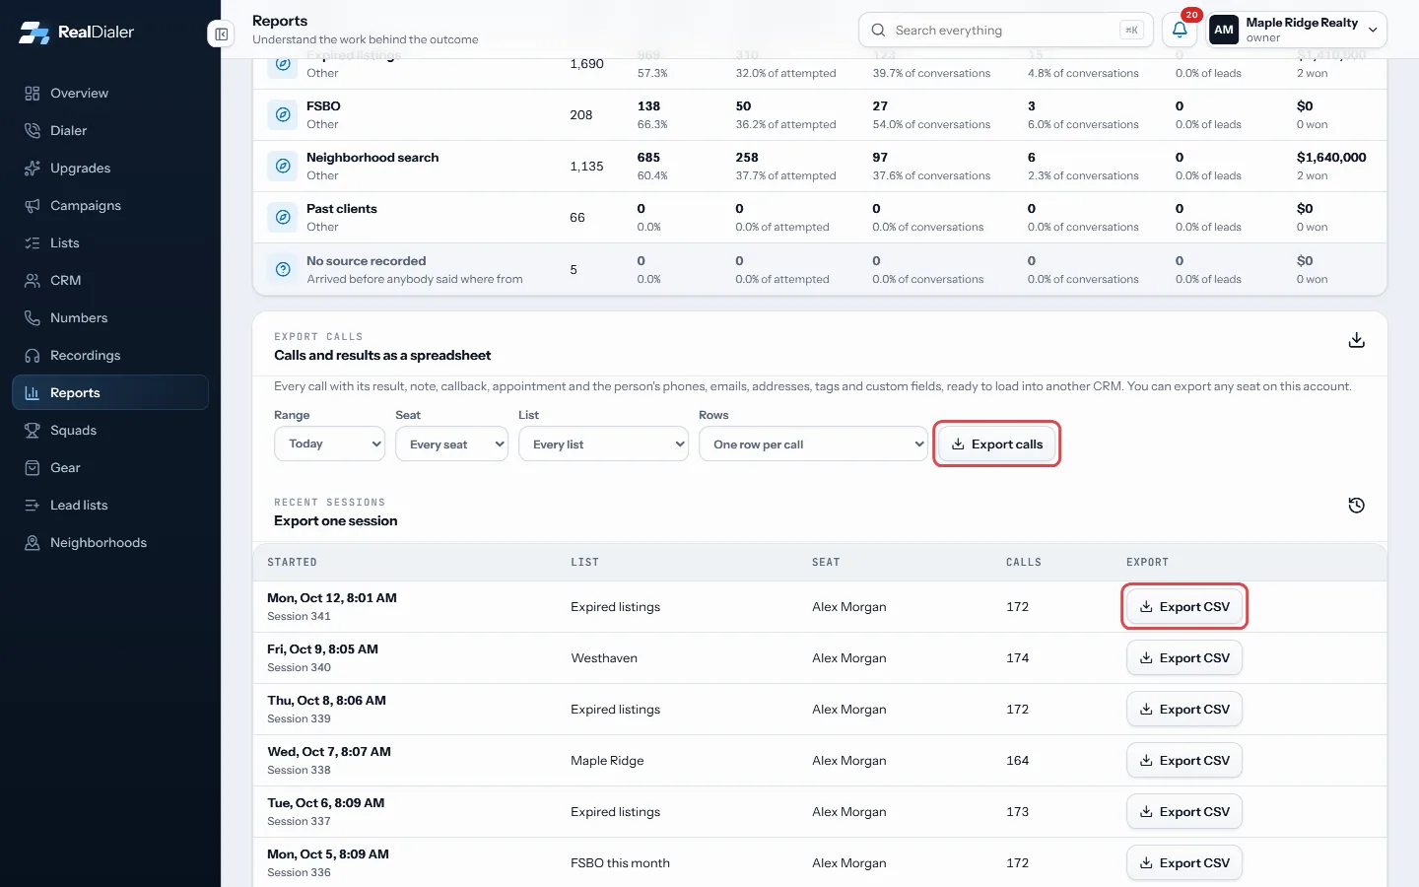Click the Numbers handset icon

33,318
